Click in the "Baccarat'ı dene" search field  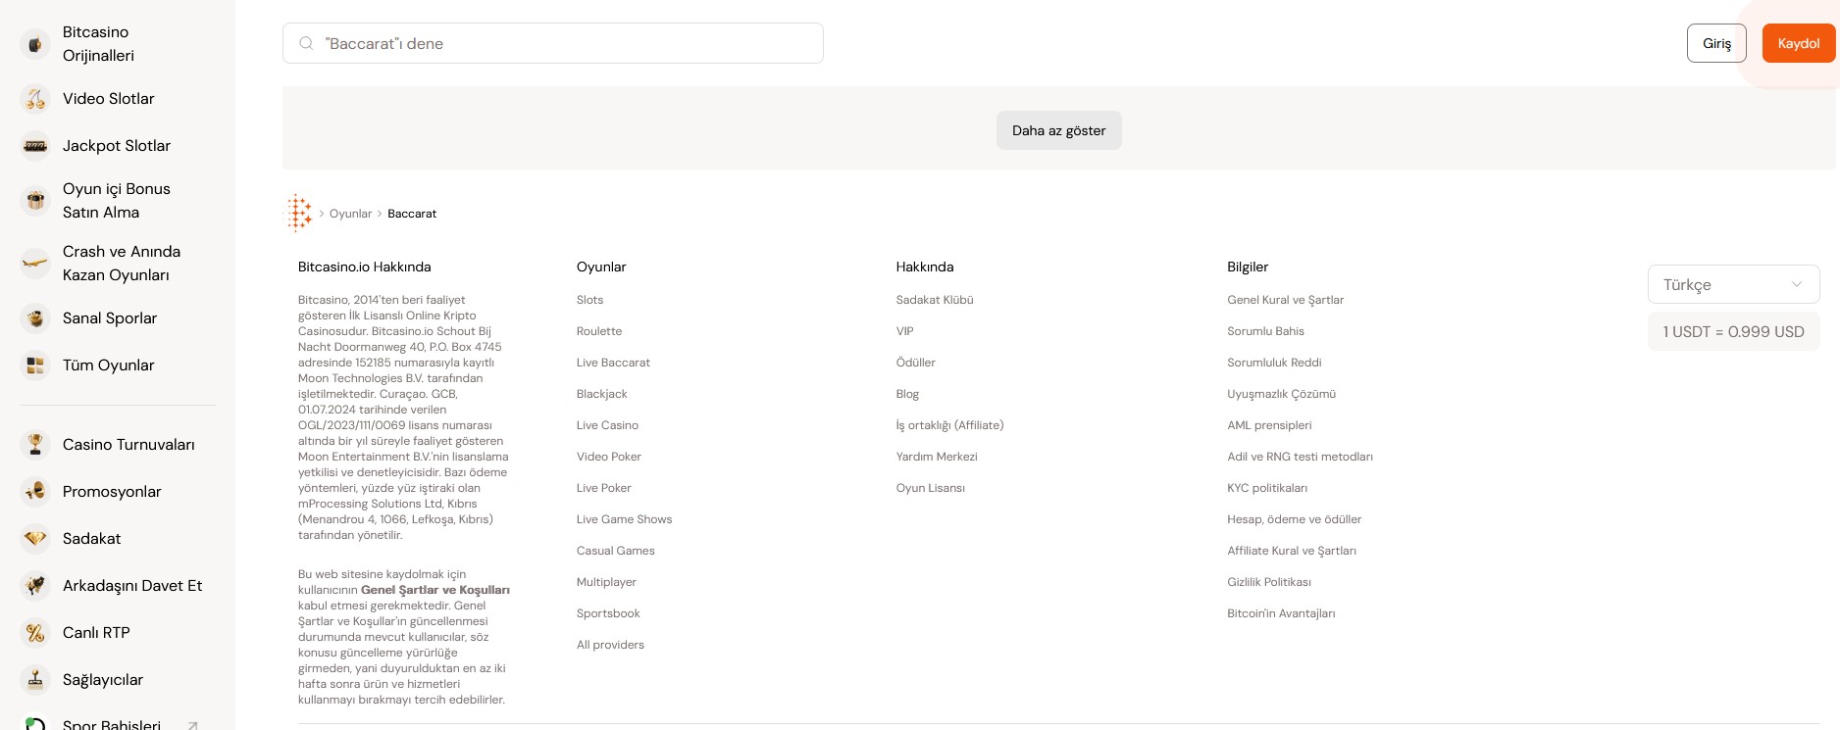[x=553, y=43]
